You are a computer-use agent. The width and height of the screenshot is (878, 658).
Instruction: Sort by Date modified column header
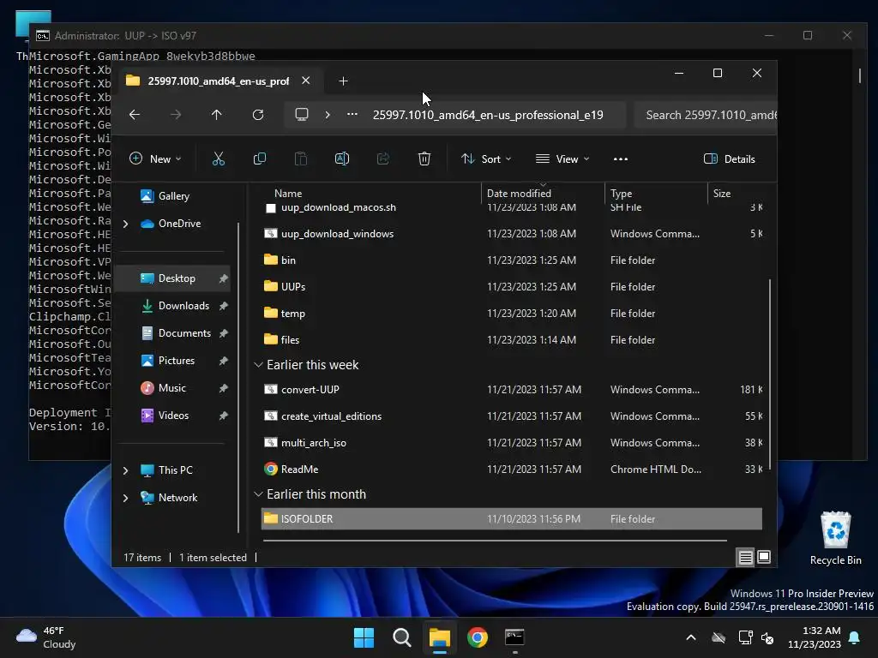coord(519,193)
